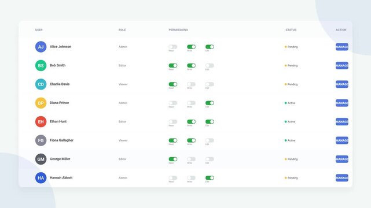Click Bob Smith's BS avatar

(41, 65)
